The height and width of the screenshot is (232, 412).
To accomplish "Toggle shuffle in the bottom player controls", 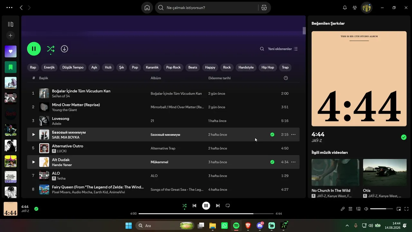I will pyautogui.click(x=184, y=206).
